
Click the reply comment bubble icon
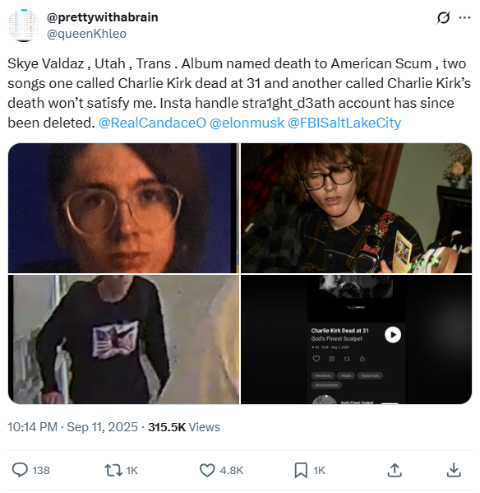click(20, 470)
